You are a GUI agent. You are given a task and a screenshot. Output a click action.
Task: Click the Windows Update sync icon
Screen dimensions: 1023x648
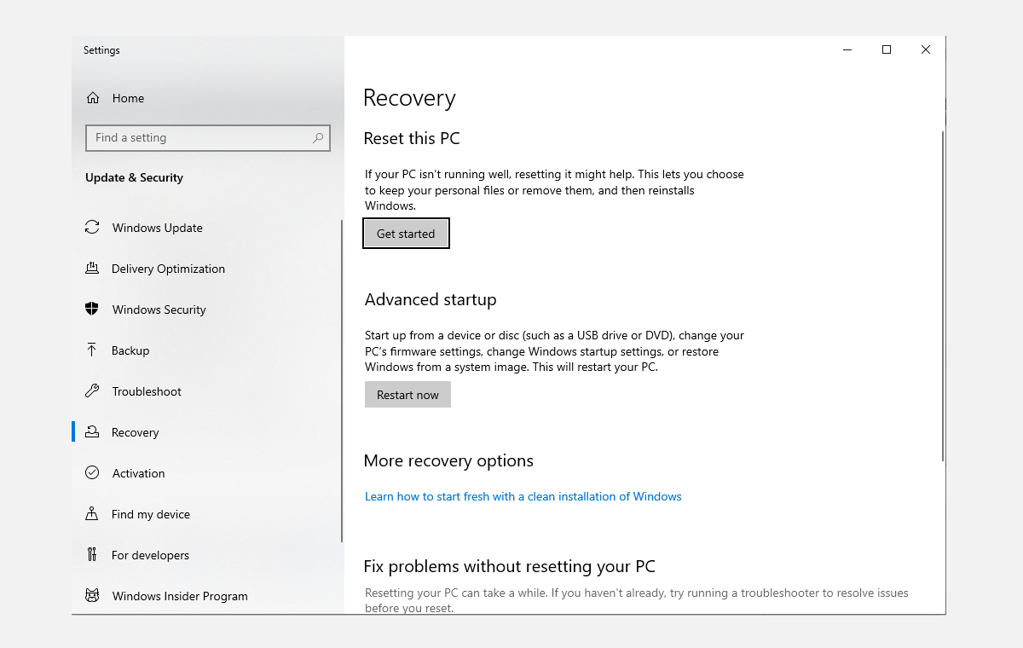pos(92,228)
